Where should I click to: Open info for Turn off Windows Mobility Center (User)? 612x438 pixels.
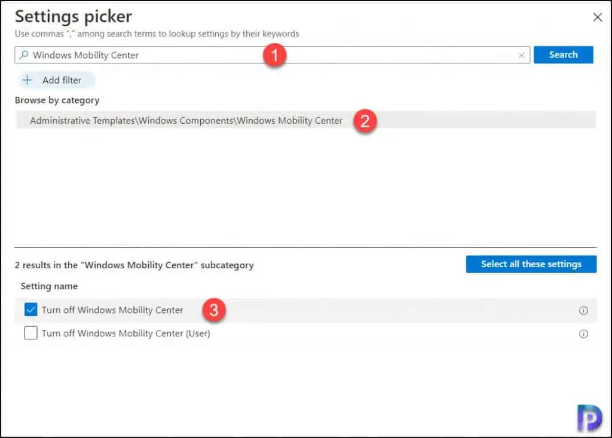point(583,334)
